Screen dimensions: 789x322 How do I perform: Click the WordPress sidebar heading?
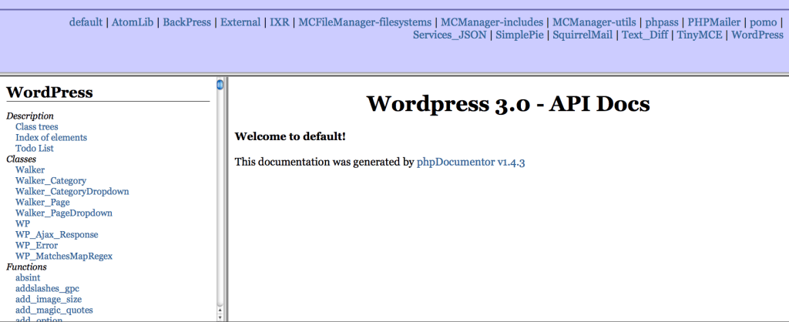pyautogui.click(x=49, y=92)
